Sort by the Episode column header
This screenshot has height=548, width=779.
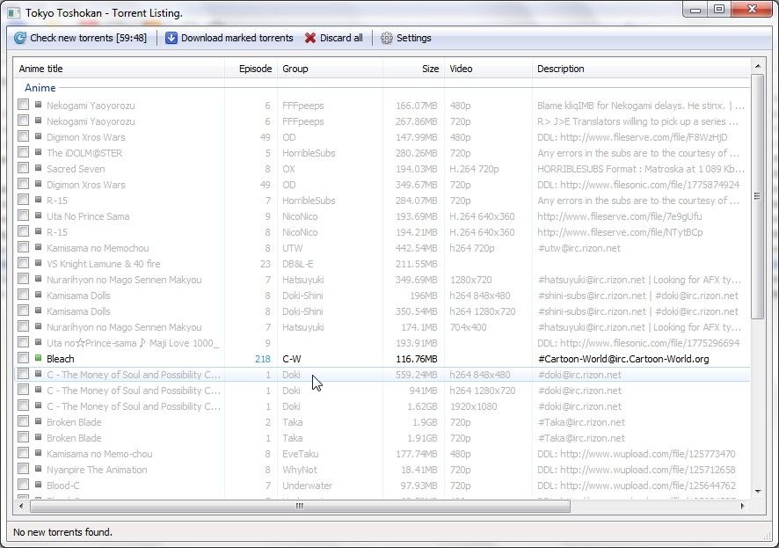pyautogui.click(x=251, y=69)
